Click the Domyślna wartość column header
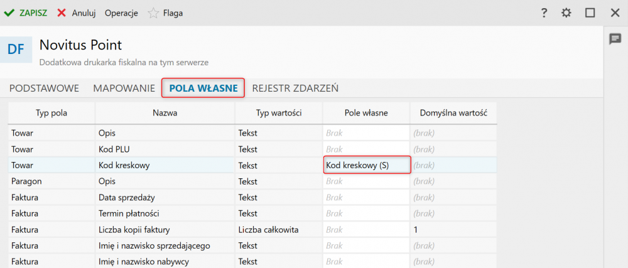The height and width of the screenshot is (268, 628). 453,113
